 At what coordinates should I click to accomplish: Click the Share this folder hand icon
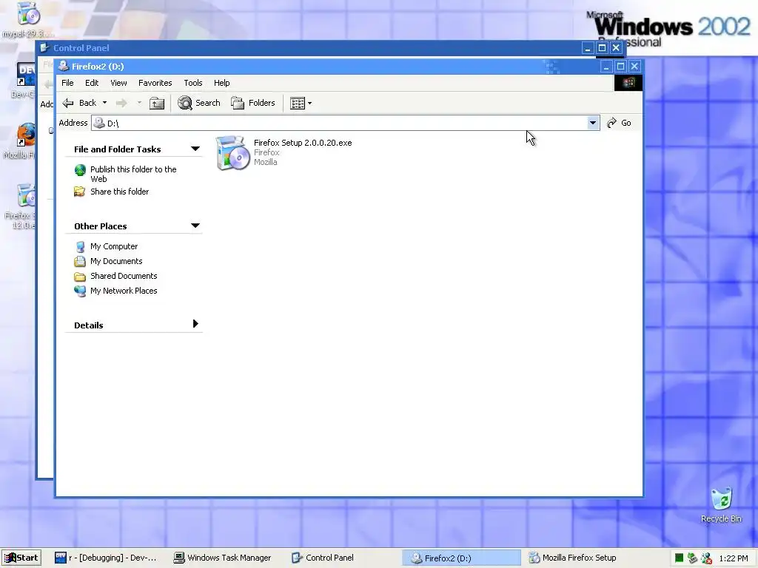(80, 192)
